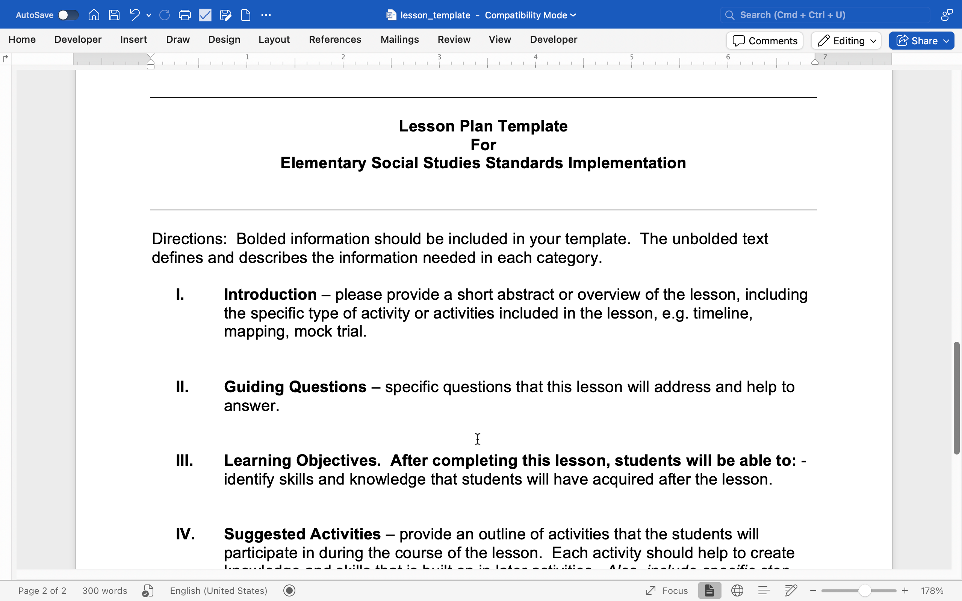Expand the undo history dropdown arrow
Screen dimensions: 962x601
click(149, 15)
